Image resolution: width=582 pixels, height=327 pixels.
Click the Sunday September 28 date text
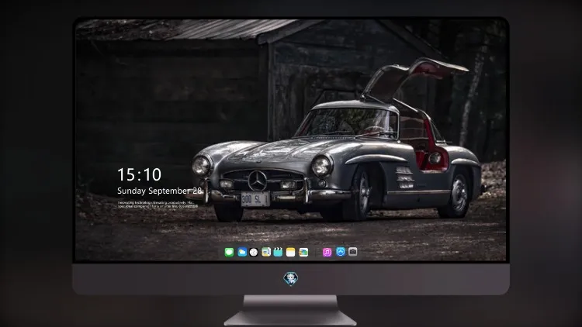click(x=160, y=191)
